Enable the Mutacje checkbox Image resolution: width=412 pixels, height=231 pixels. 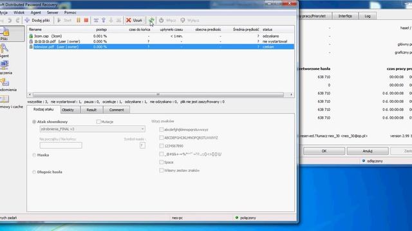click(98, 122)
